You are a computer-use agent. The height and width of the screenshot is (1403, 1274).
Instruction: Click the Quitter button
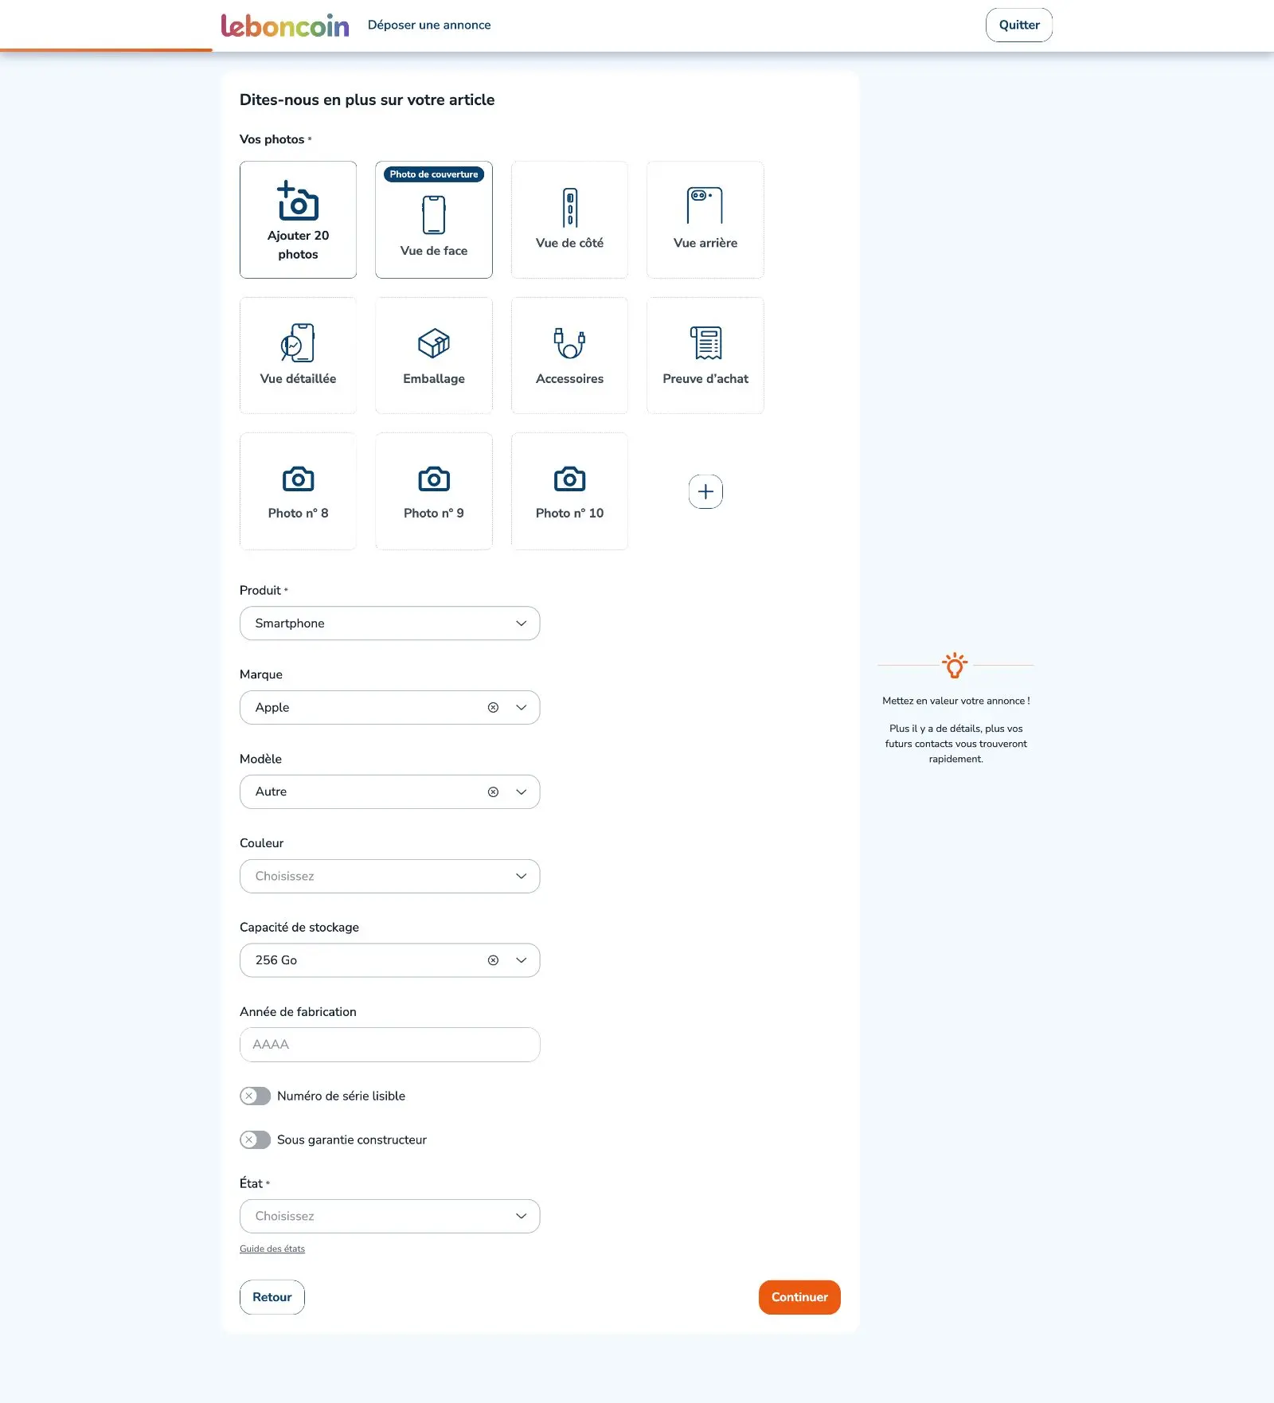coord(1019,25)
